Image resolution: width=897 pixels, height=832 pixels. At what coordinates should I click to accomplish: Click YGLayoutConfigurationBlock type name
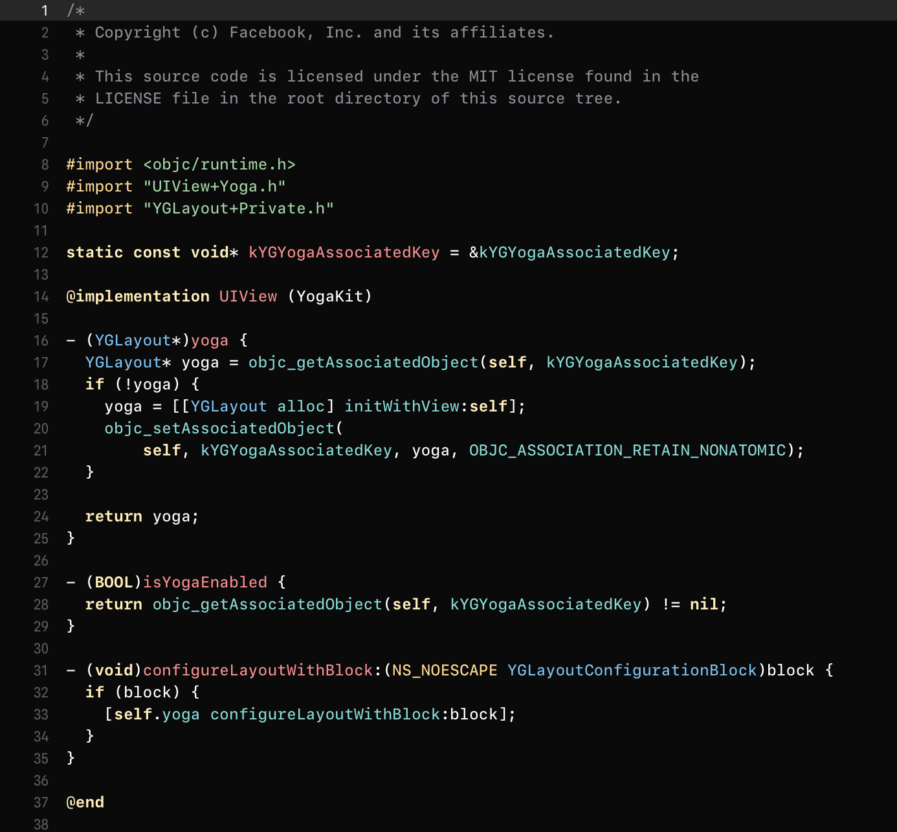[x=632, y=670]
